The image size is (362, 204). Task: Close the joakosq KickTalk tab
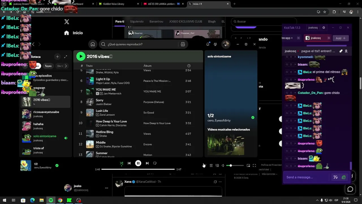coord(329,38)
